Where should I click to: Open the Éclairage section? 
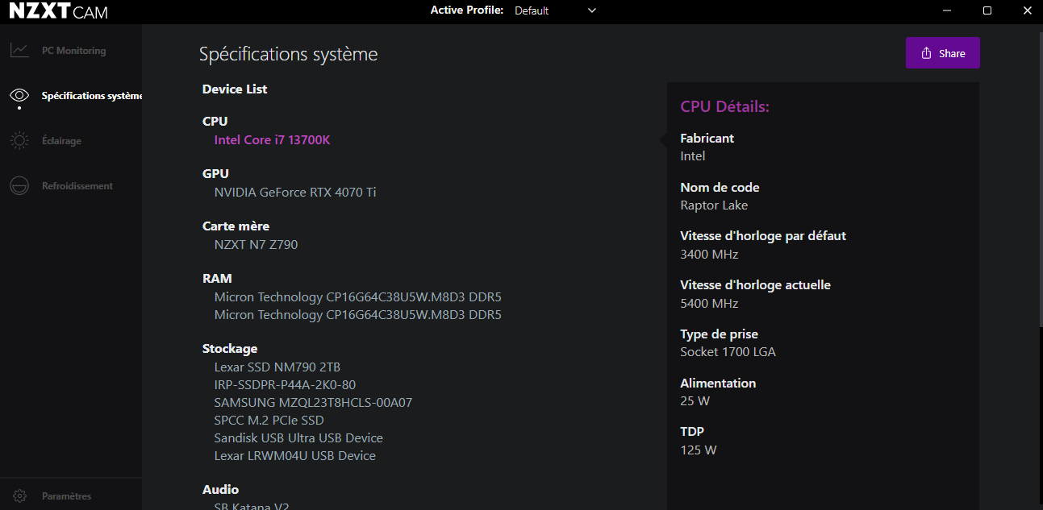click(x=61, y=141)
